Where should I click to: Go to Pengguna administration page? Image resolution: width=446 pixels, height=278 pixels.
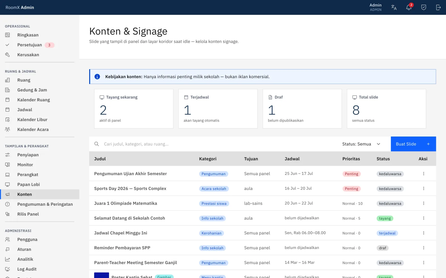(40, 240)
